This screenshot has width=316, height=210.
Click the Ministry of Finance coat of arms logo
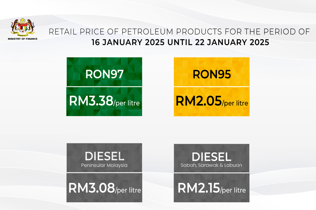pos(22,28)
